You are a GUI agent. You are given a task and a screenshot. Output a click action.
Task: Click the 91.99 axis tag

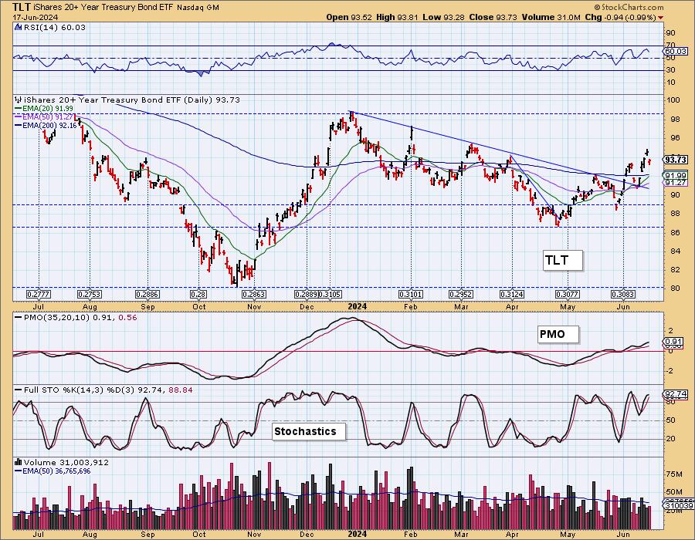[676, 175]
